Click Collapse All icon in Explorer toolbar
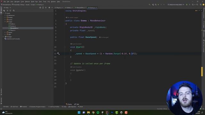This screenshot has width=205, height=115. coord(46,8)
